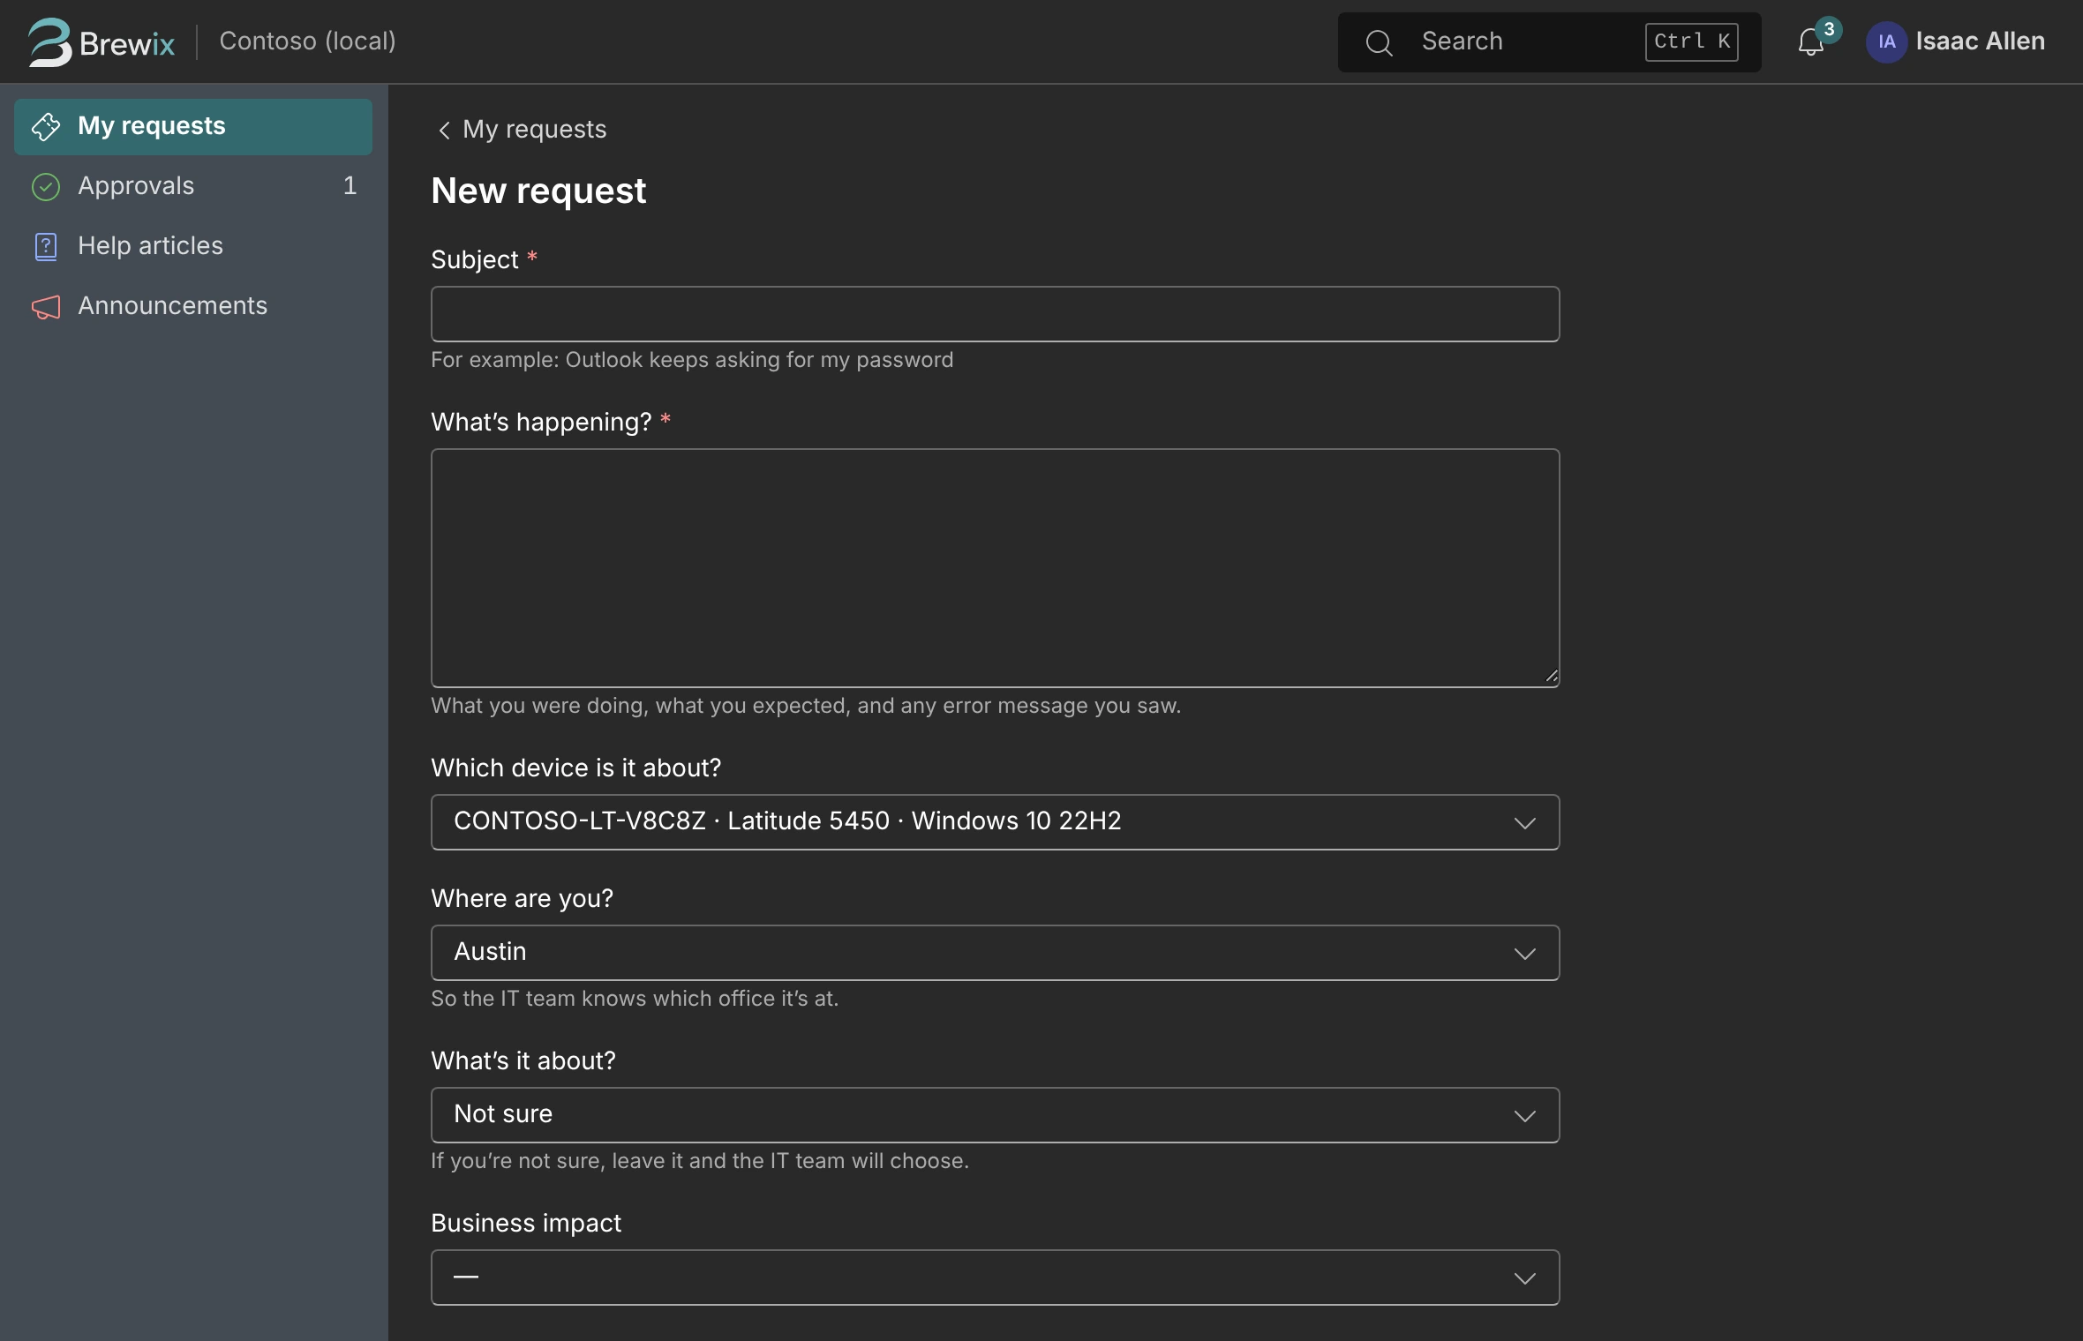Viewport: 2083px width, 1341px height.
Task: Click the New request heading
Action: pyautogui.click(x=538, y=191)
